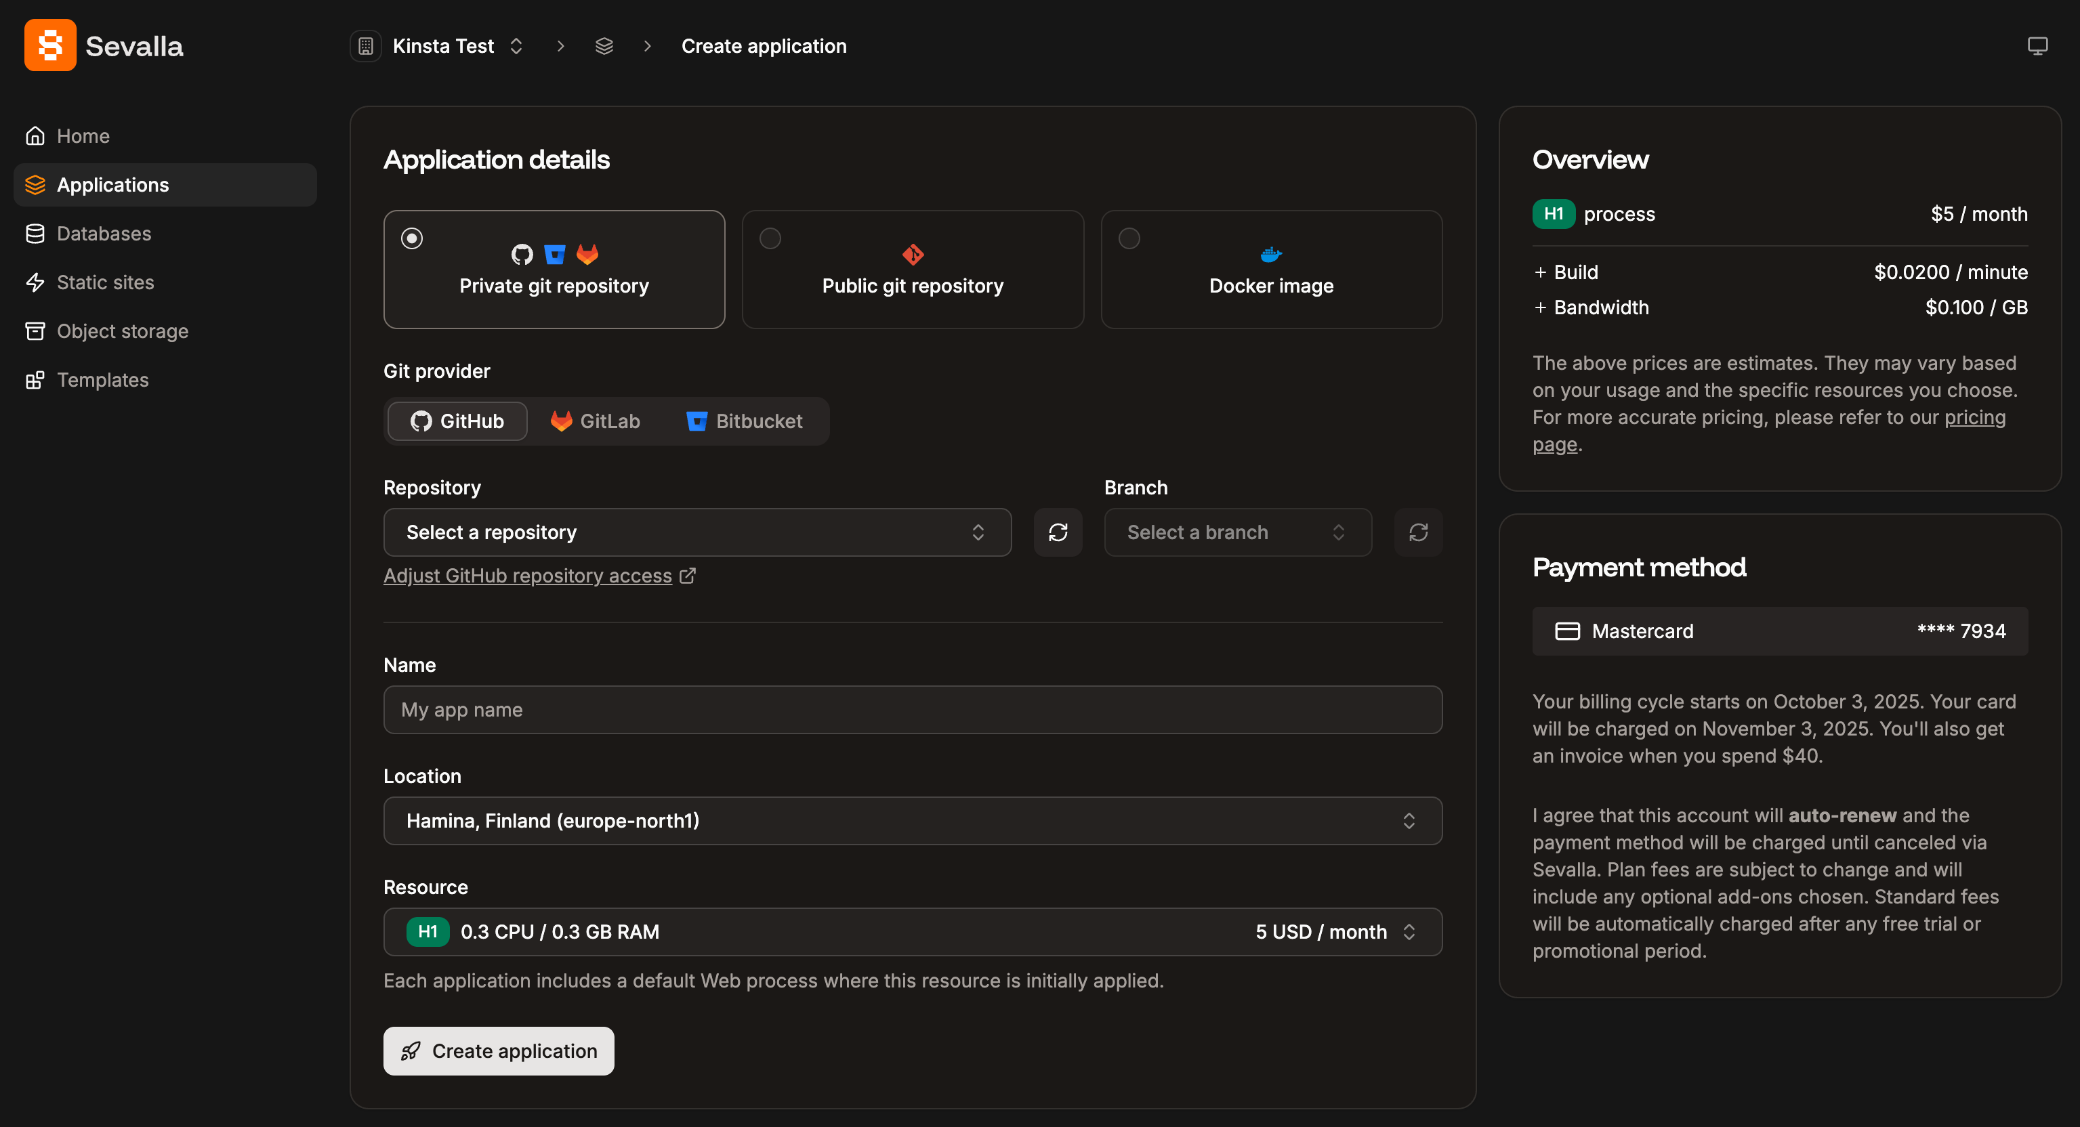The image size is (2080, 1127).
Task: Open the Applications section in sidebar
Action: (x=112, y=185)
